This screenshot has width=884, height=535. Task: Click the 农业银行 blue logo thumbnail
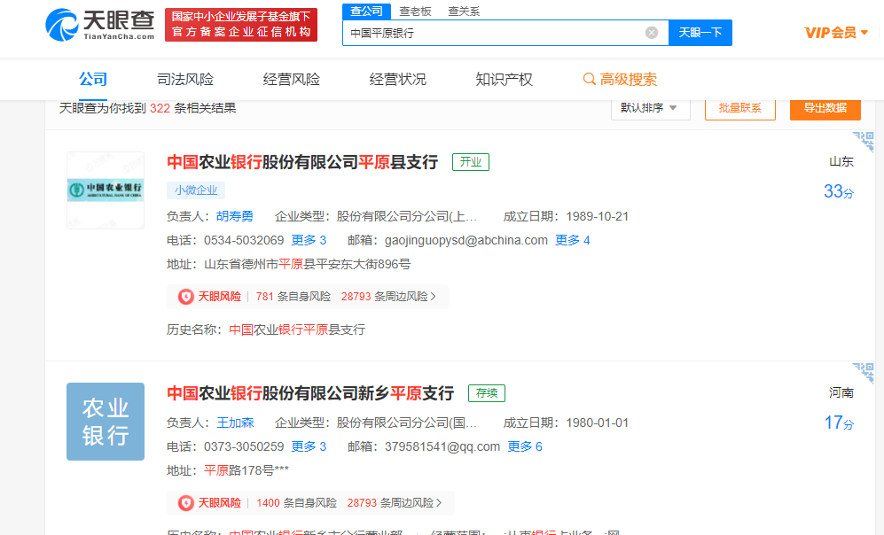pyautogui.click(x=106, y=422)
